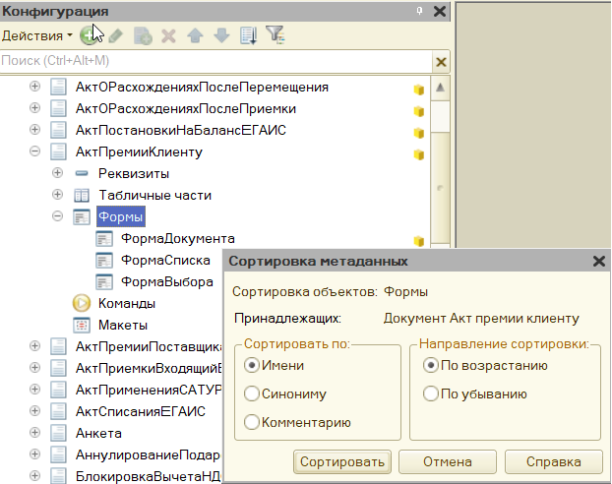Click the ФормаСписка form icon

(104, 261)
